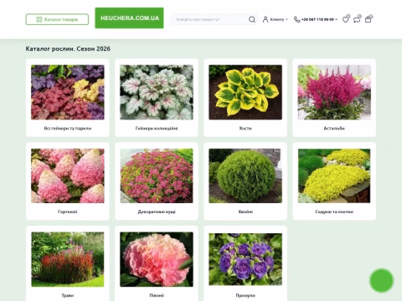Image resolution: width=402 pixels, height=301 pixels.
Task: Open the Каталог товарів button
Action: coord(57,19)
